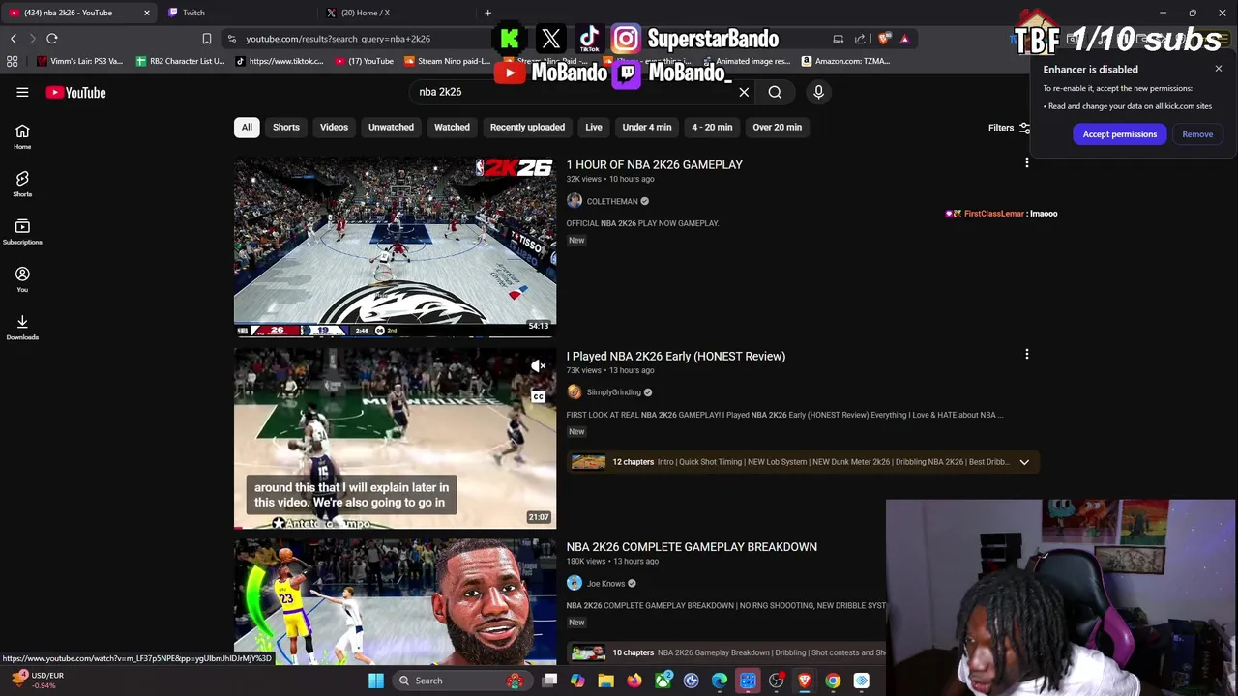
Task: Open I Played NBA 2K26 Early title link
Action: [x=676, y=357]
